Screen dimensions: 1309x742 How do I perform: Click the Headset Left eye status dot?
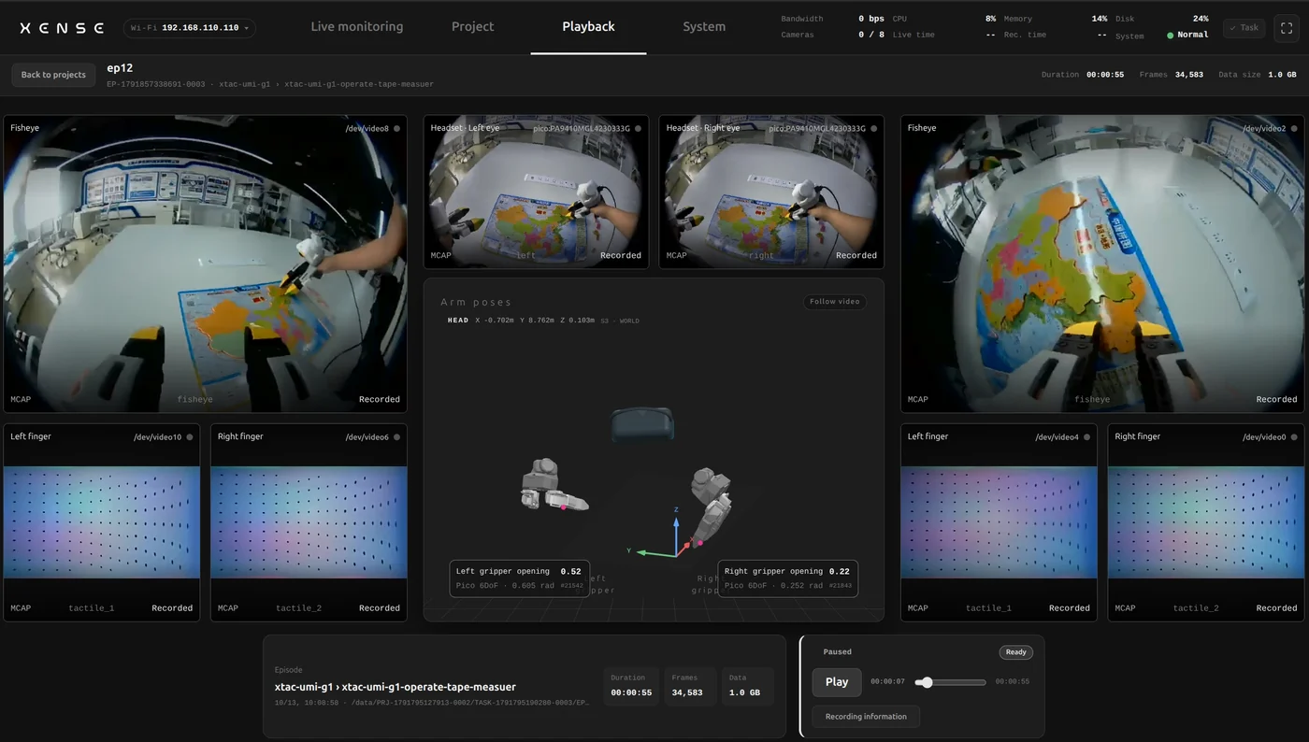(x=639, y=128)
